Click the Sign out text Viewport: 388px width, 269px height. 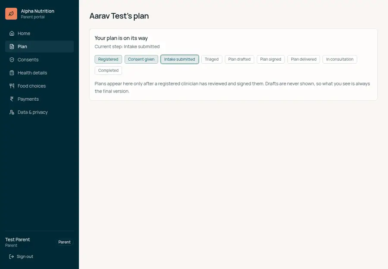[x=25, y=257]
